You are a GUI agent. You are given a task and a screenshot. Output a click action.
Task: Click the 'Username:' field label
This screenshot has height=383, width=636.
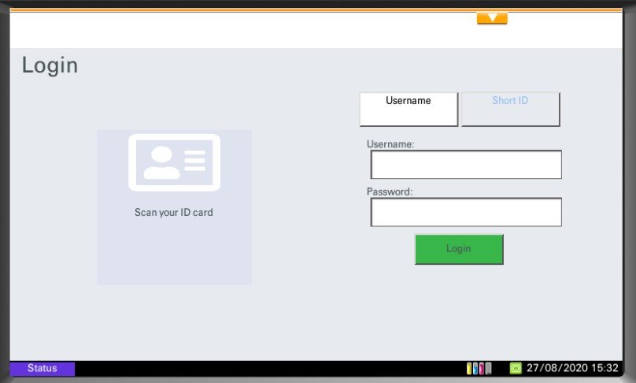point(390,144)
